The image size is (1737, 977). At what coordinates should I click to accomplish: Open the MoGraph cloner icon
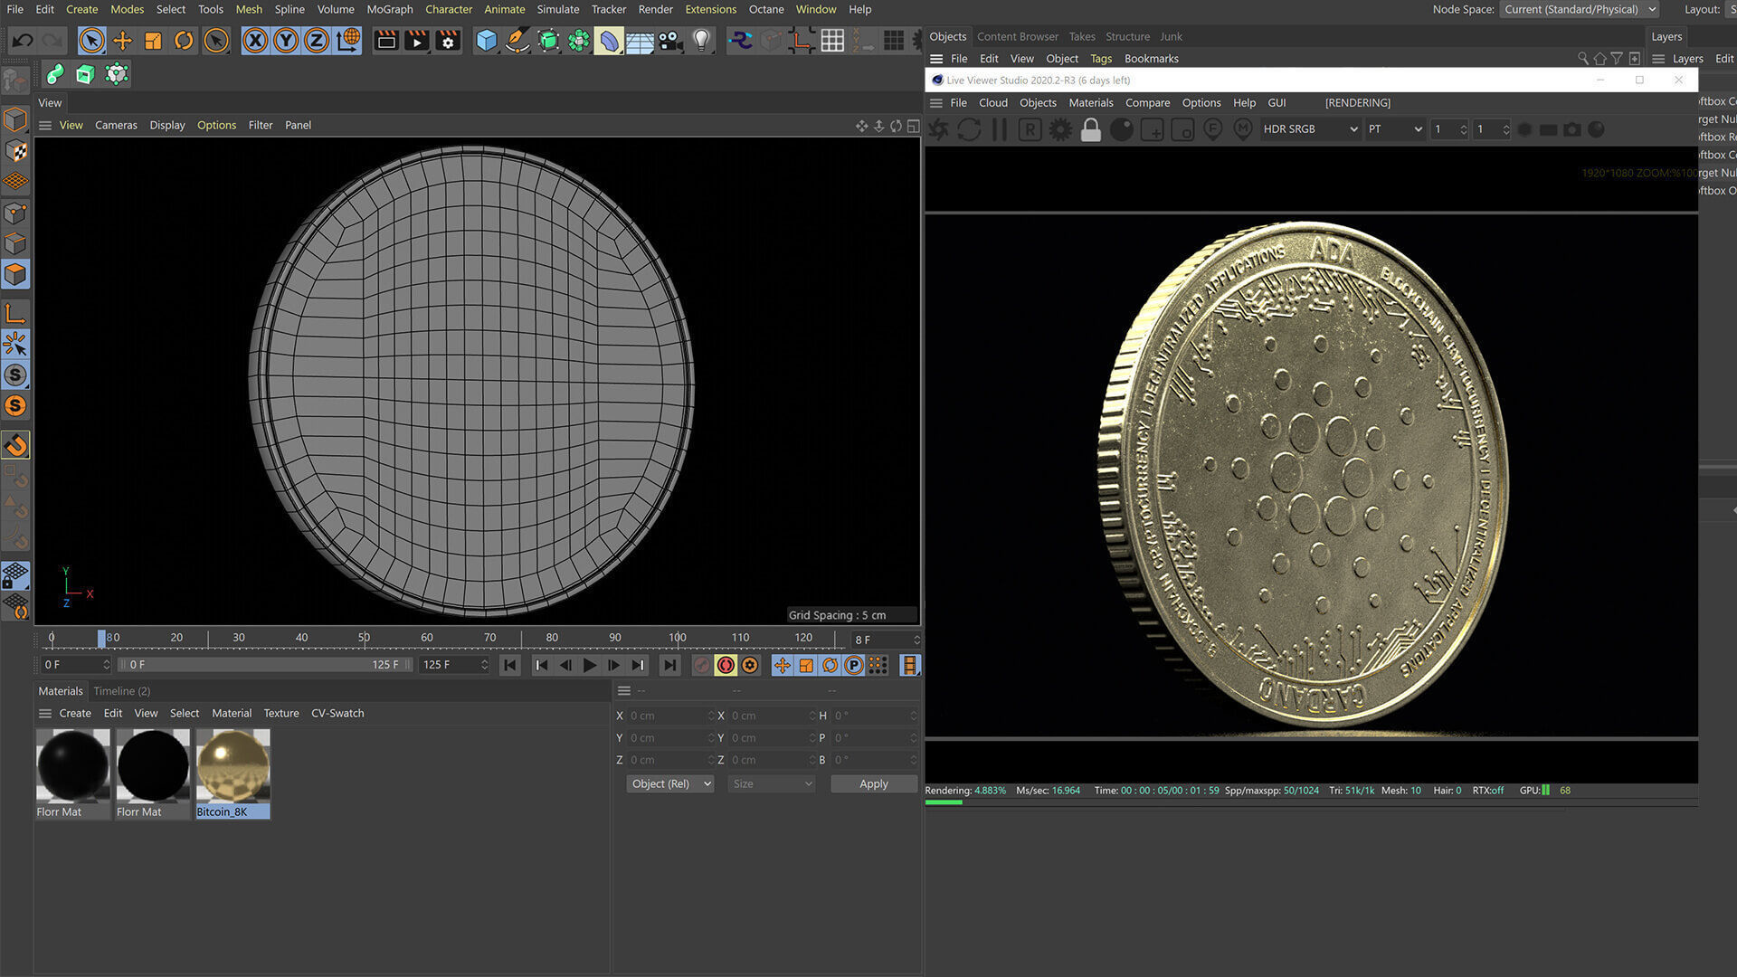(x=579, y=41)
